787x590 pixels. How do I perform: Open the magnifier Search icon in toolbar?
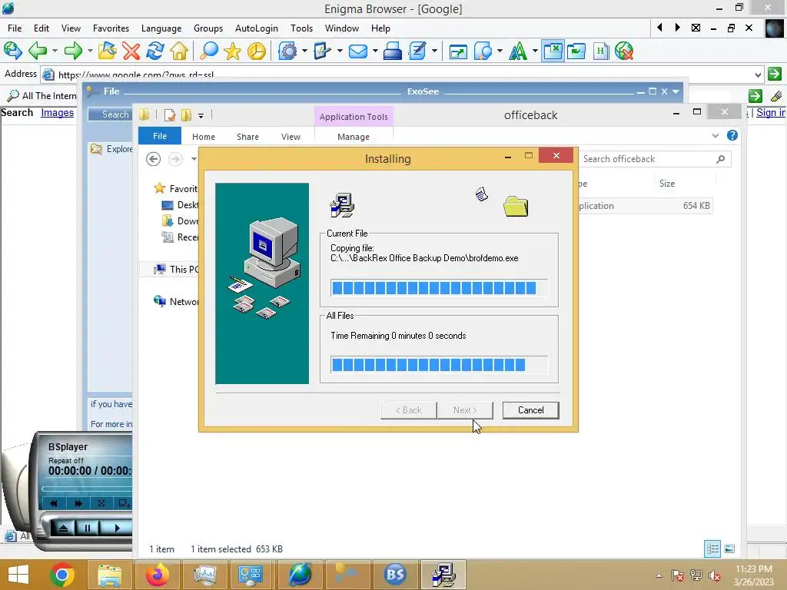[209, 51]
